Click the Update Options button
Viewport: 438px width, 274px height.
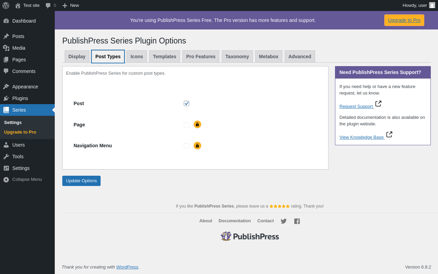click(81, 181)
